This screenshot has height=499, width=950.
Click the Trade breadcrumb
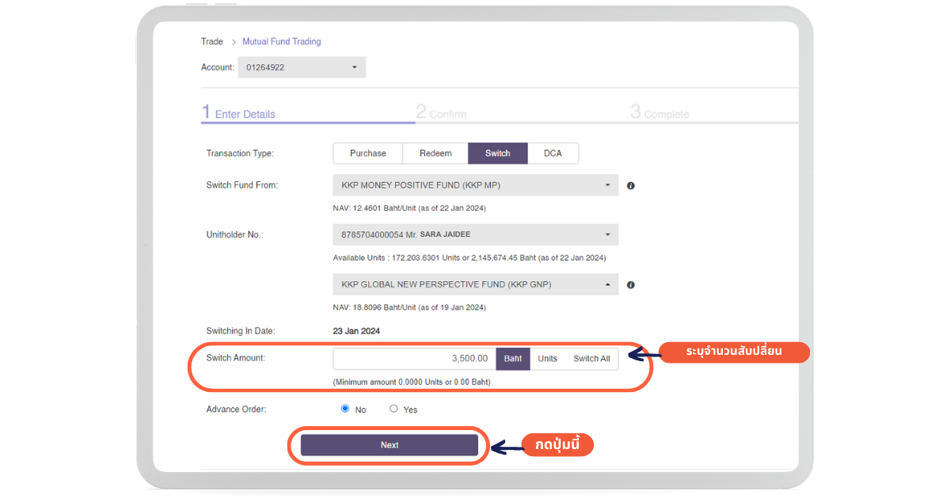pos(211,42)
